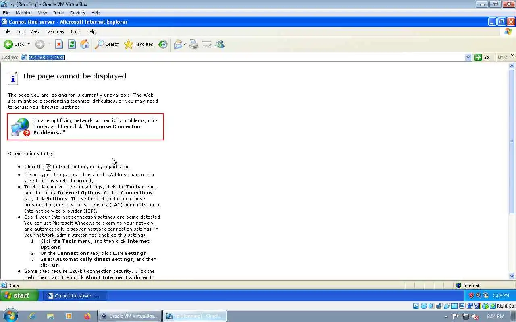The width and height of the screenshot is (516, 322).
Task: Click the Back button in Internet Explorer
Action: [14, 44]
